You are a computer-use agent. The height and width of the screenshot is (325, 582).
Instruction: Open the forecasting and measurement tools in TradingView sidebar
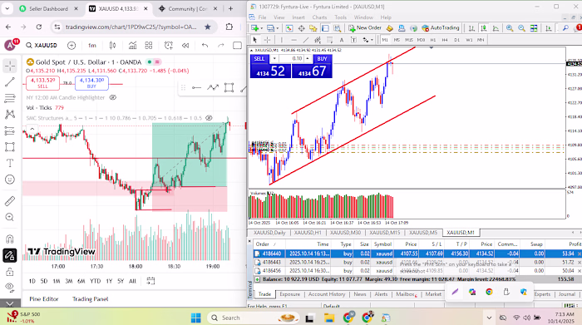click(x=10, y=130)
